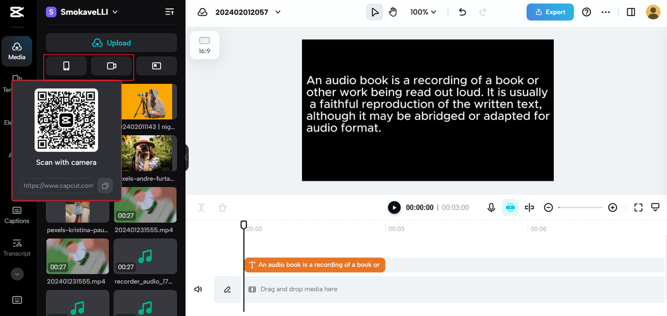Viewport: 667px width, 316px height.
Task: Click the 00:06 ruler mark
Action: [539, 229]
